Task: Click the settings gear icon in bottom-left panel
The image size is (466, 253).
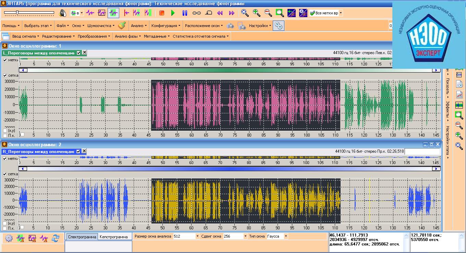Action: (9, 238)
